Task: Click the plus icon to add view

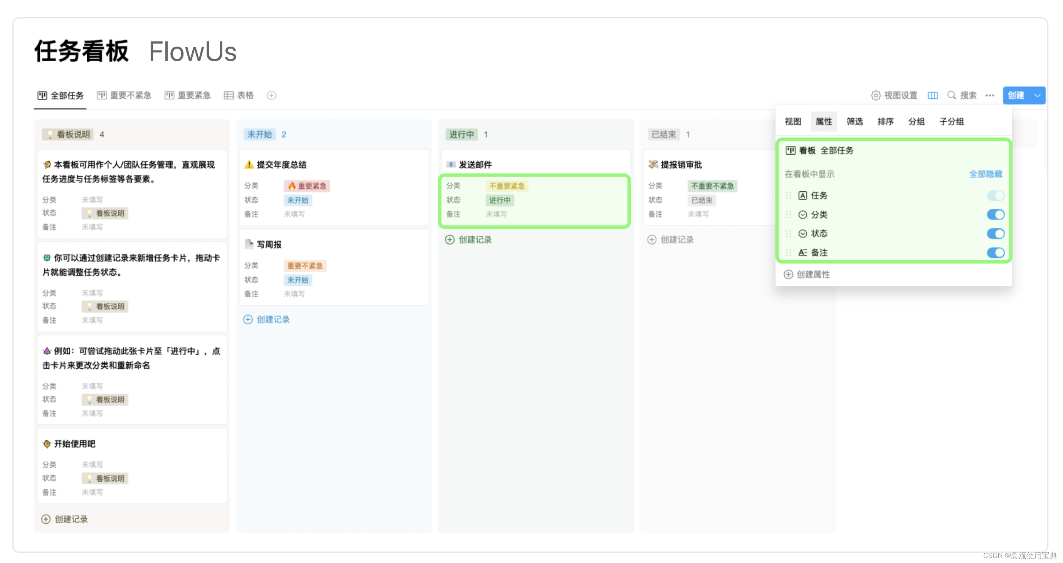Action: [x=271, y=95]
